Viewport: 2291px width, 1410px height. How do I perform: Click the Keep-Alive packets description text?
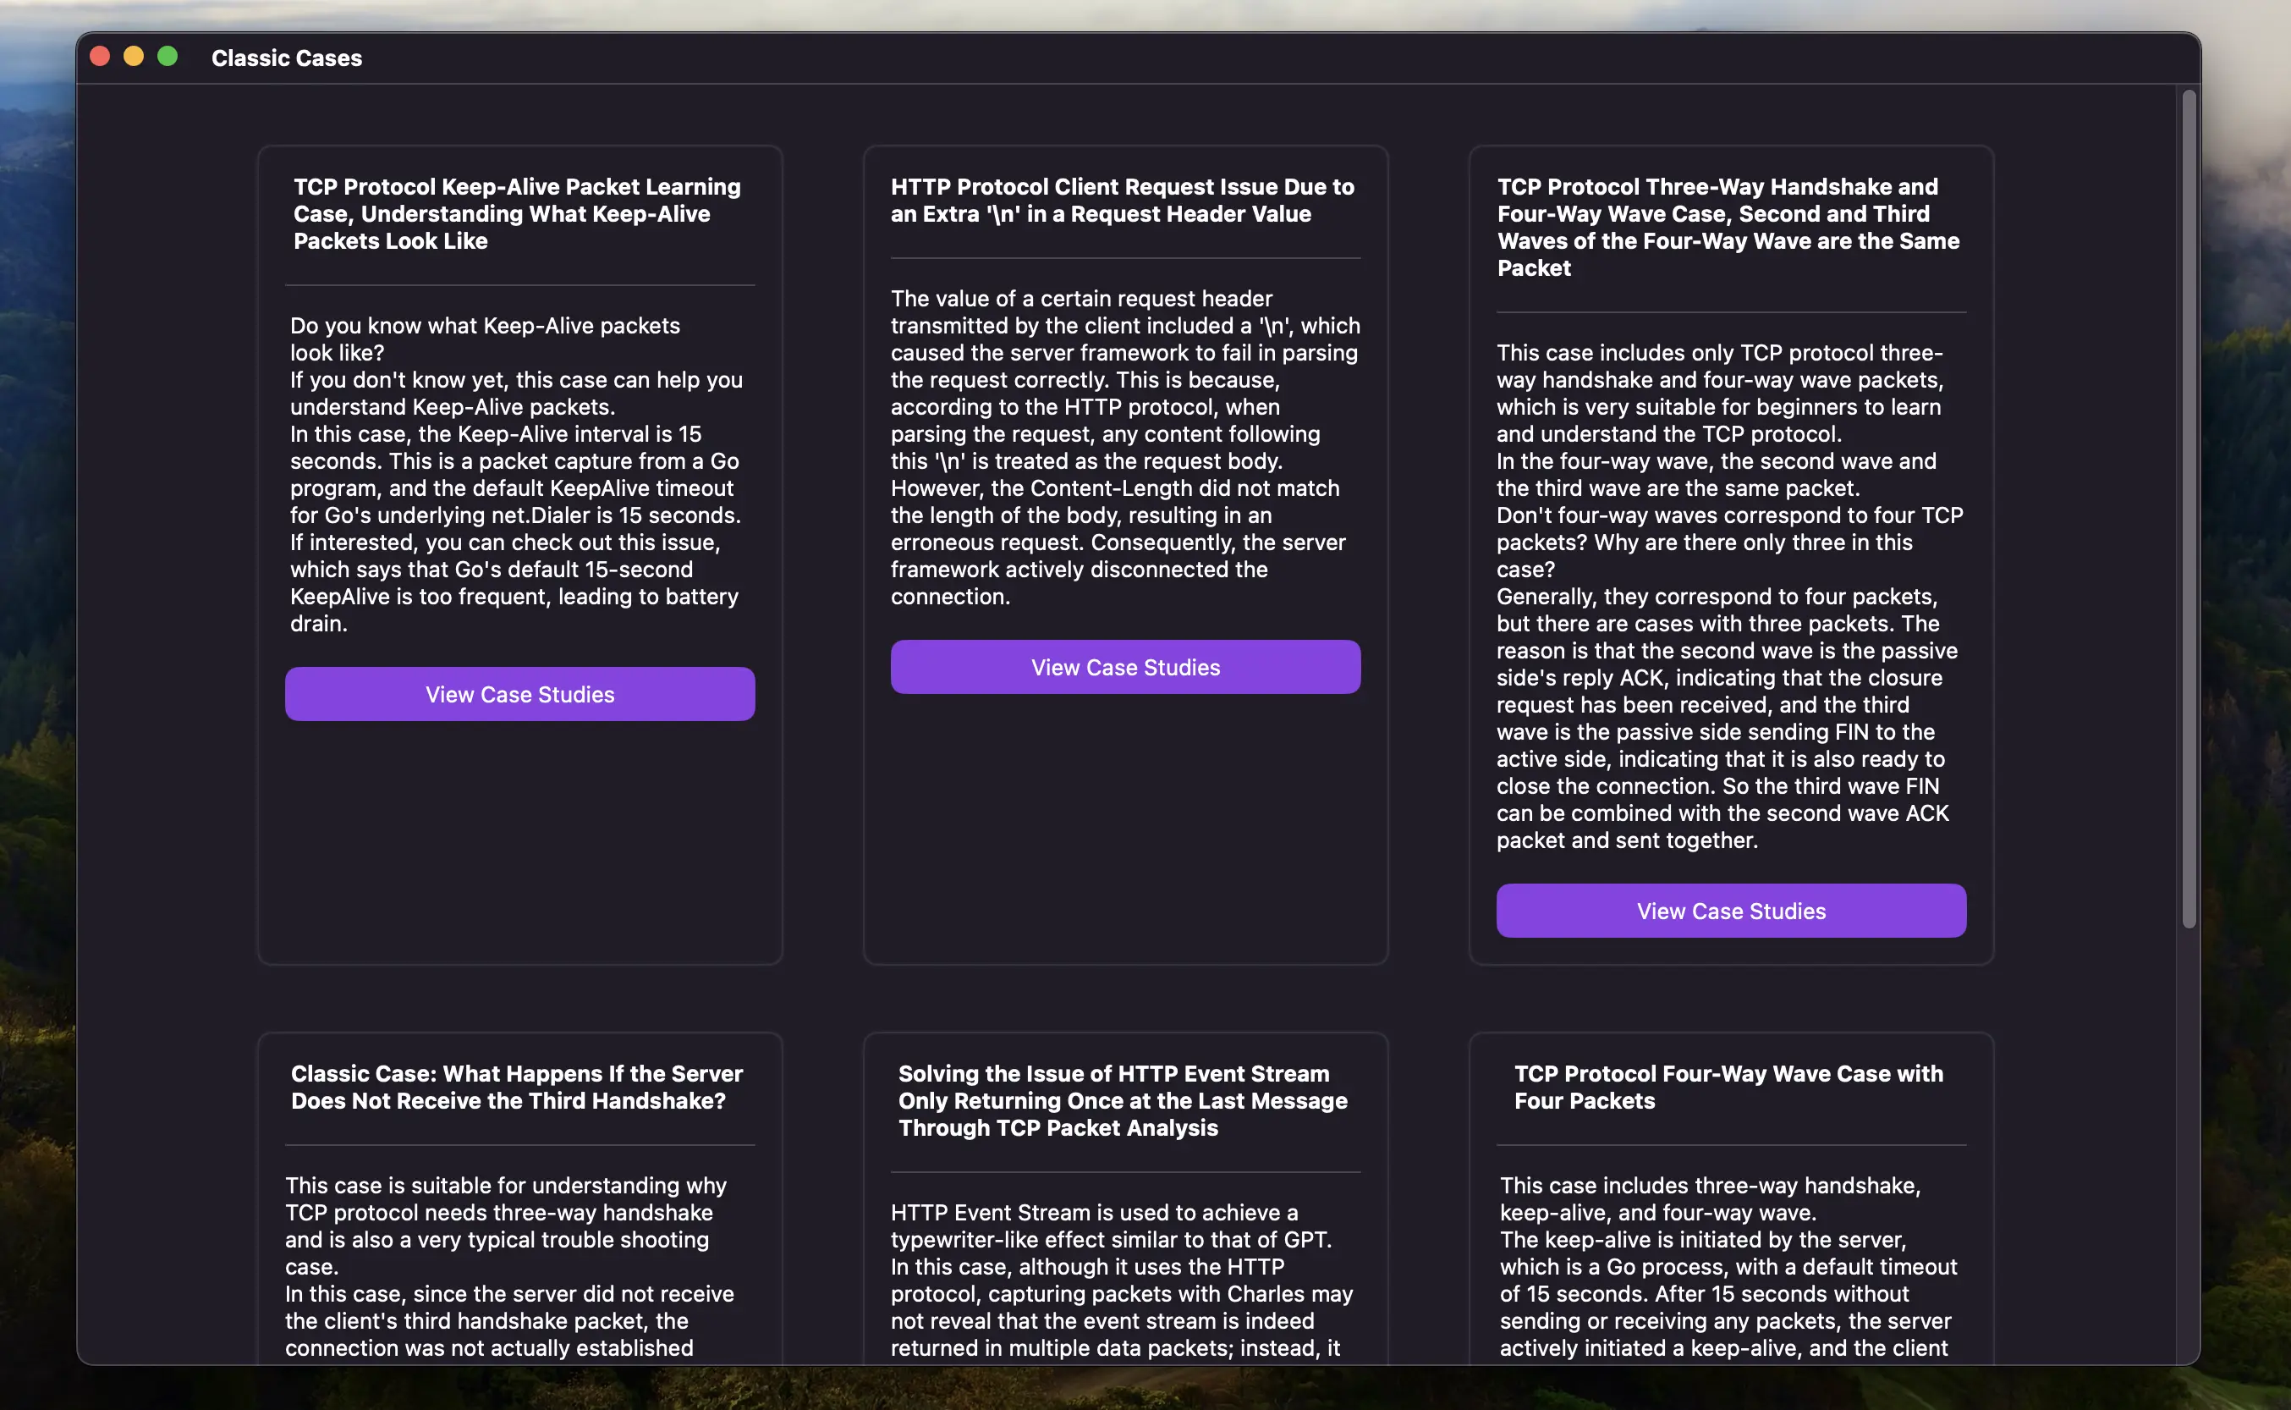coord(515,474)
